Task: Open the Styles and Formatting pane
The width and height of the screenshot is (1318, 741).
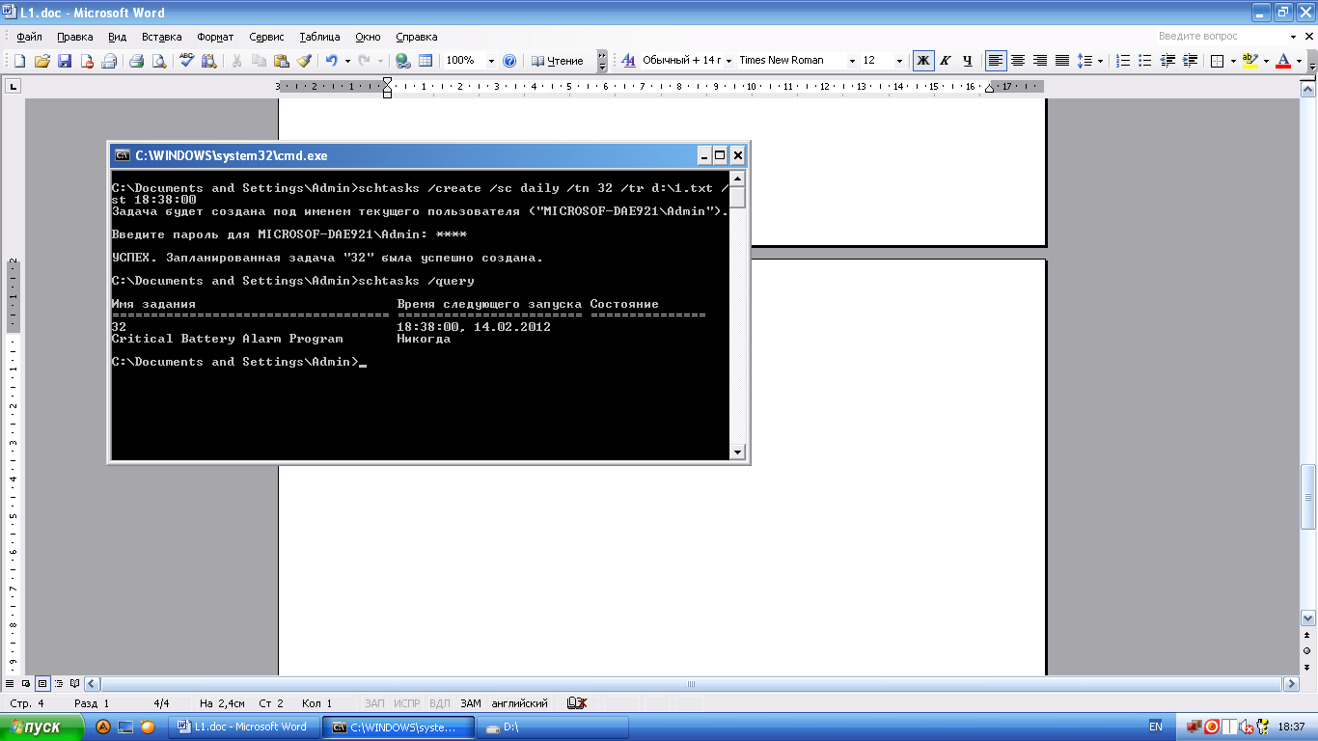Action: tap(628, 61)
